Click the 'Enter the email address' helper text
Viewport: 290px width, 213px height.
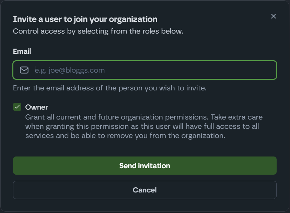(x=110, y=88)
